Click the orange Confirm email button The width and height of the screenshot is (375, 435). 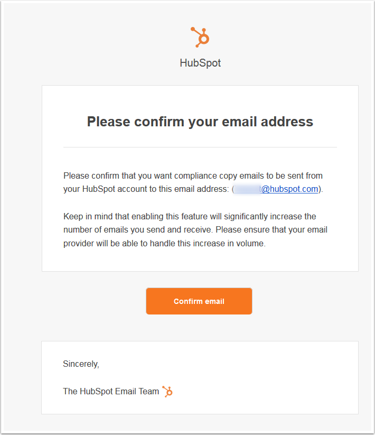coord(199,301)
